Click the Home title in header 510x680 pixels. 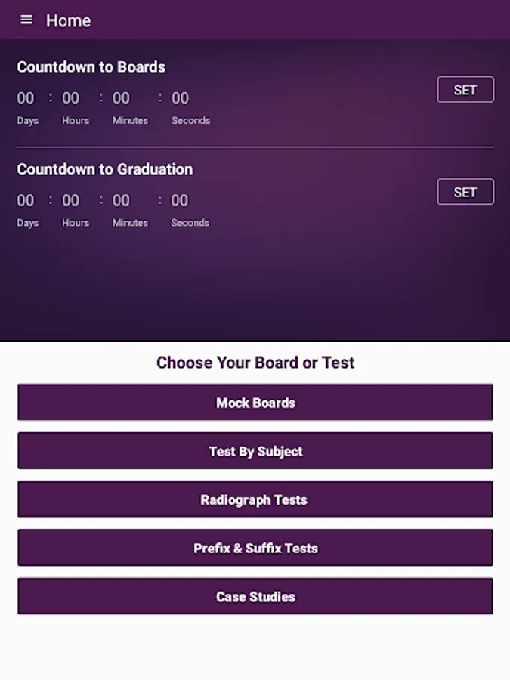[68, 20]
